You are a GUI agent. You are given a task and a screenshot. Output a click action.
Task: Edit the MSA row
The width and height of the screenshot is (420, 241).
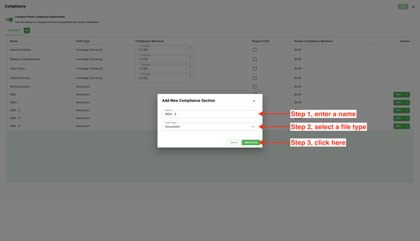pos(399,95)
